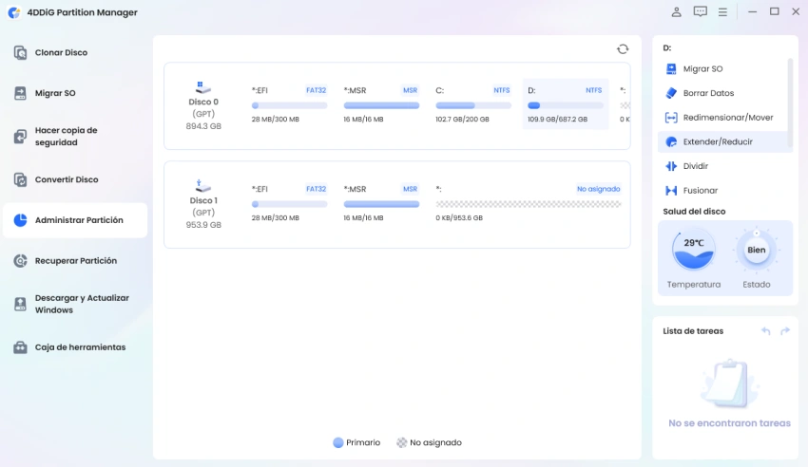808x467 pixels.
Task: Click the 4DDiG app logo
Action: pyautogui.click(x=14, y=12)
